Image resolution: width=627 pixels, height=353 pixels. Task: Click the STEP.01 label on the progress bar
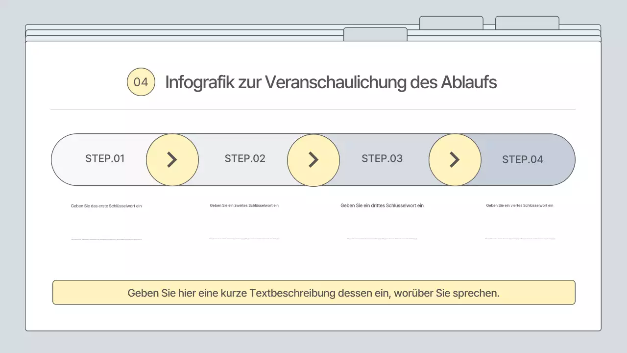click(x=105, y=159)
